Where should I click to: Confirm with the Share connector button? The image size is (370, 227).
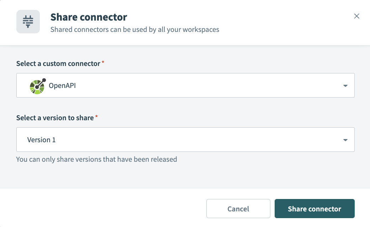314,209
